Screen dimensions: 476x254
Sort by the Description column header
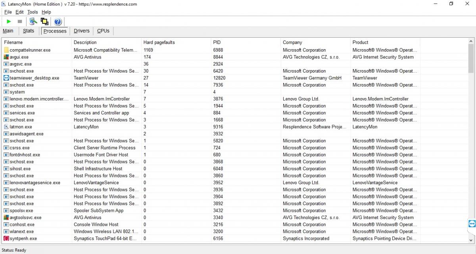(107, 42)
